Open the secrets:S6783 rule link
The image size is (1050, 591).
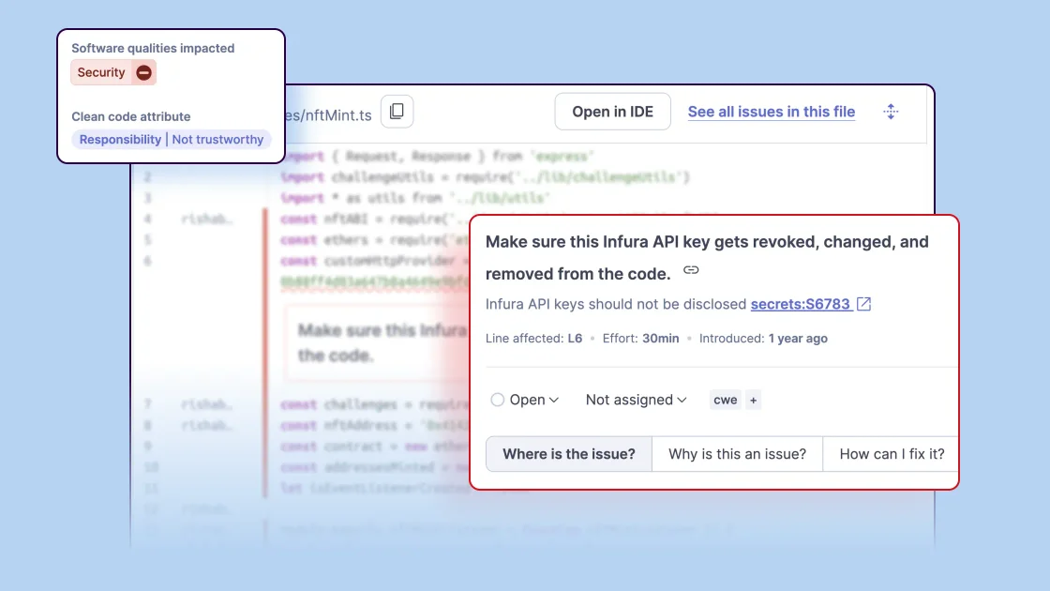800,304
